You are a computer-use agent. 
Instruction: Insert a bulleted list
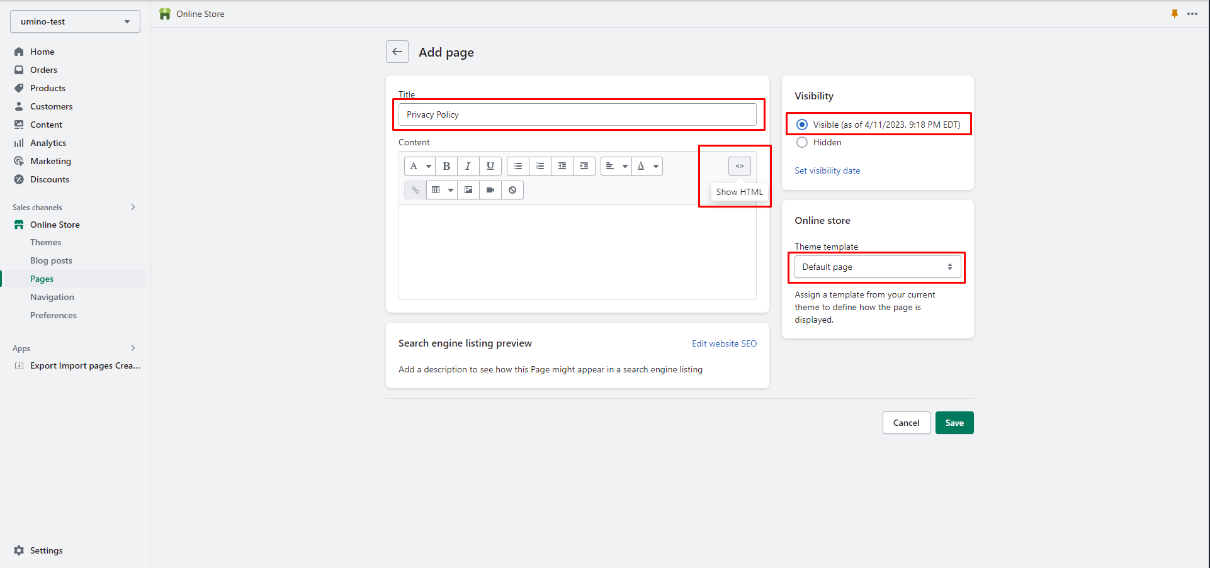pos(518,166)
